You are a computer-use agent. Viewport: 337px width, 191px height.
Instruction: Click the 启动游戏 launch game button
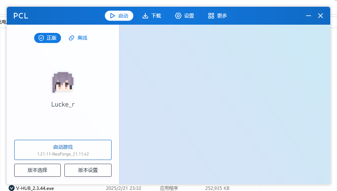(x=63, y=150)
